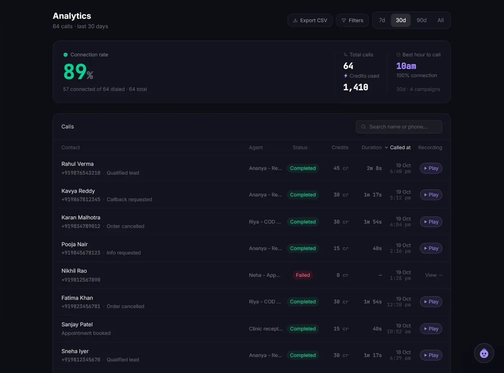504x373 pixels.
Task: Click the 1,410 credits used value
Action: click(x=356, y=87)
